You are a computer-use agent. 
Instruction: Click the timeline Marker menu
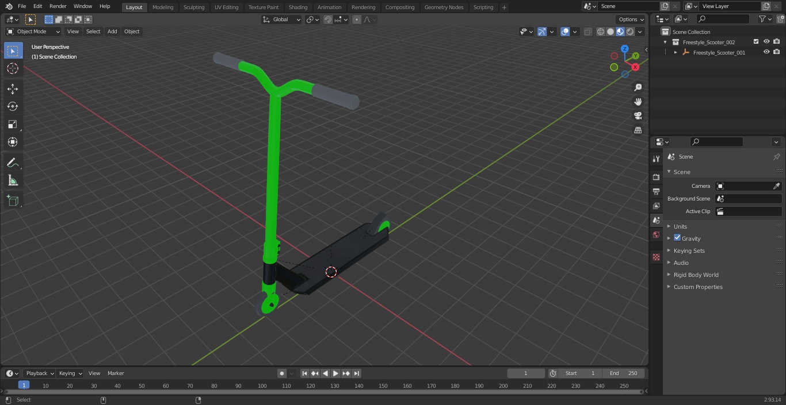coord(116,373)
